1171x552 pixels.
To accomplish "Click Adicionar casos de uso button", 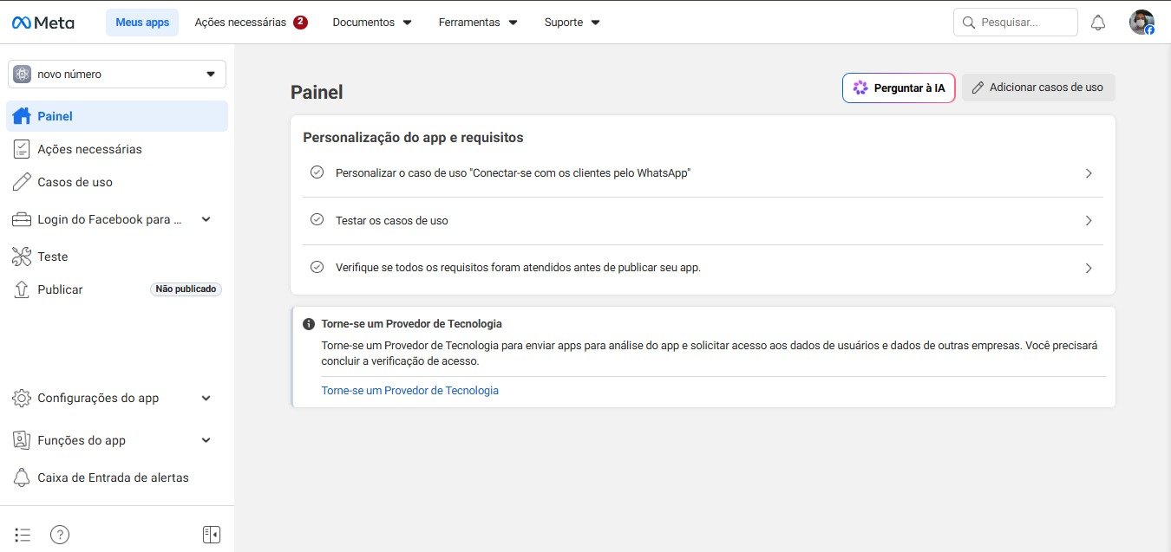I will (x=1038, y=88).
